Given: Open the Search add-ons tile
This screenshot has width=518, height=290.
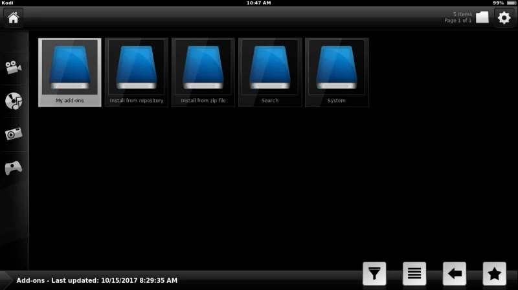Looking at the screenshot, I should point(270,72).
